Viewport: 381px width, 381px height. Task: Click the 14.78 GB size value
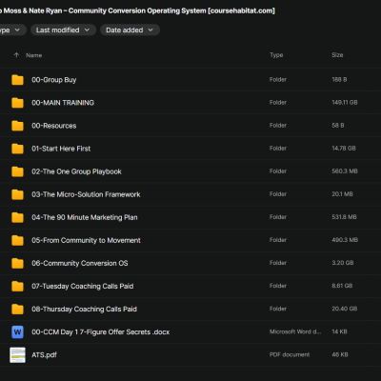(344, 149)
